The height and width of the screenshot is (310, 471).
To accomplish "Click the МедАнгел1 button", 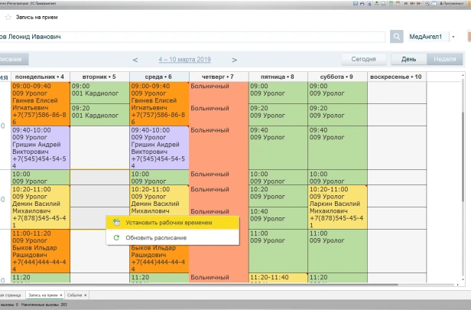I will pyautogui.click(x=426, y=37).
